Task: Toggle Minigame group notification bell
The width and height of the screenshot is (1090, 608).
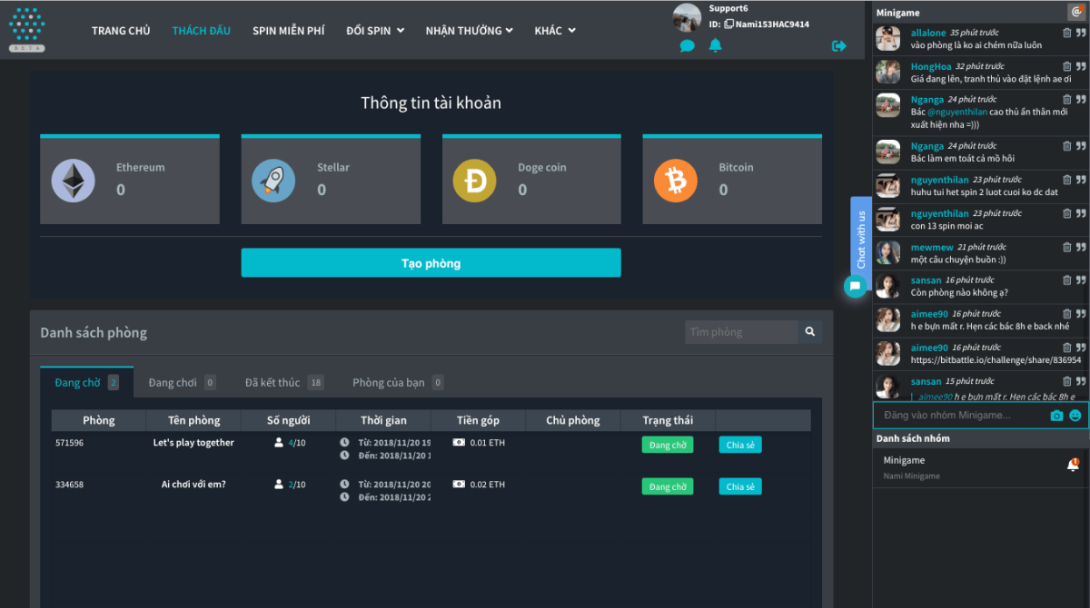Action: [1073, 465]
